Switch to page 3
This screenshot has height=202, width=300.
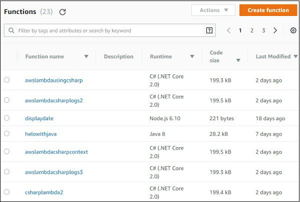(263, 30)
